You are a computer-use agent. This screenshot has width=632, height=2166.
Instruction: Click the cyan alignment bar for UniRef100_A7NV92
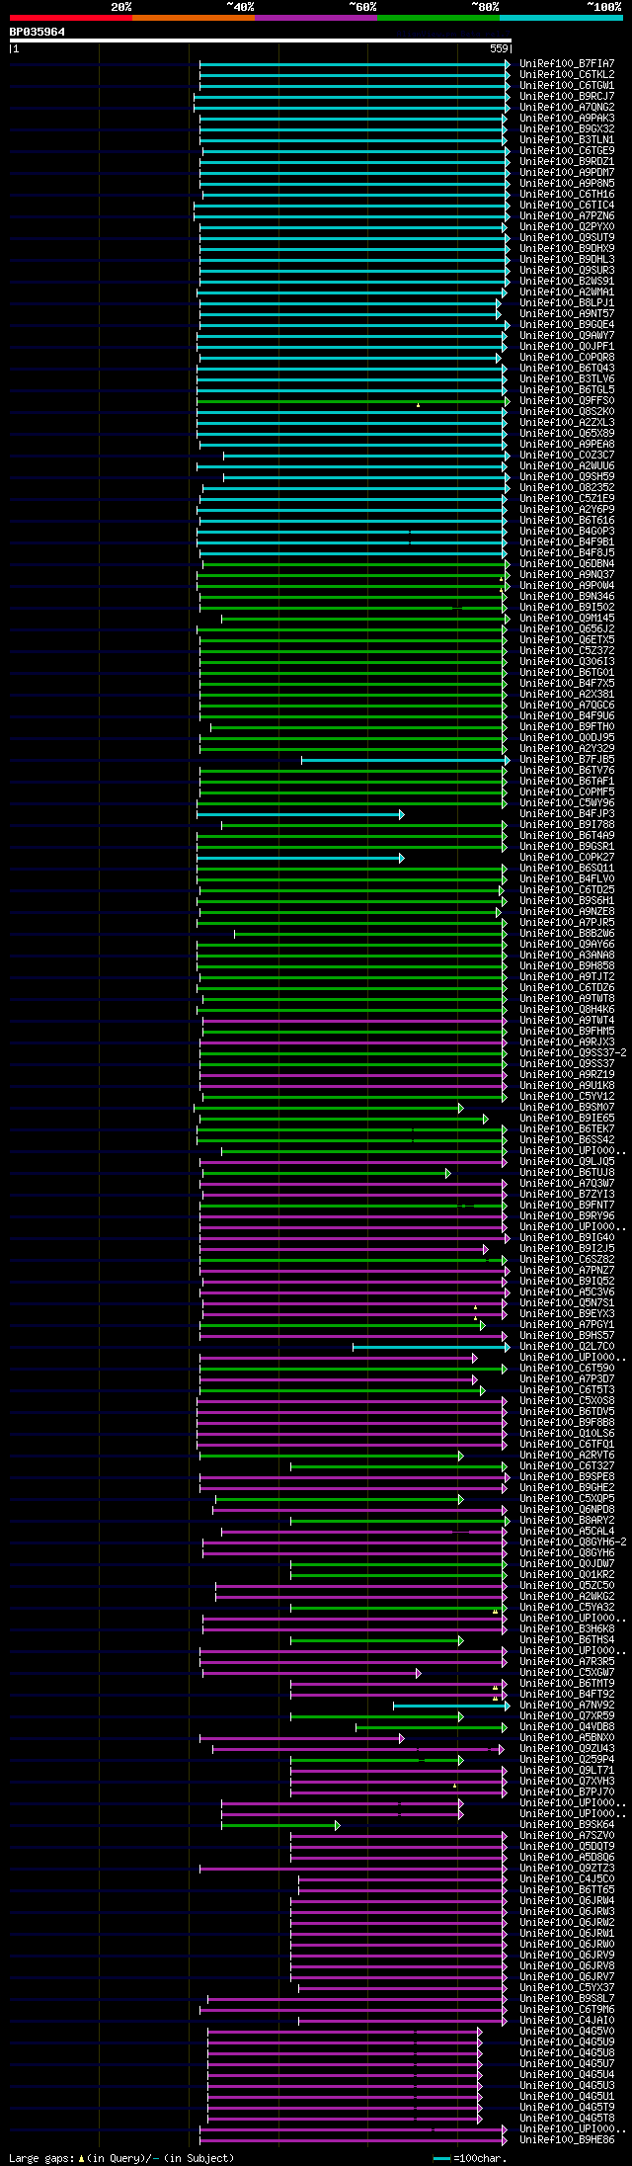451,1706
